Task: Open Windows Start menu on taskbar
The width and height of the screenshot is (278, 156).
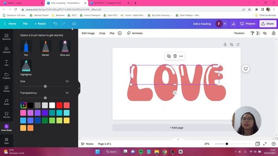Action: (x=98, y=152)
